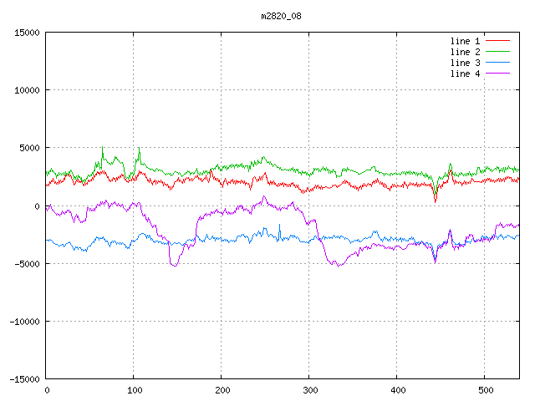The image size is (535, 401).
Task: Click the 100 x-axis tick label
Action: (134, 390)
